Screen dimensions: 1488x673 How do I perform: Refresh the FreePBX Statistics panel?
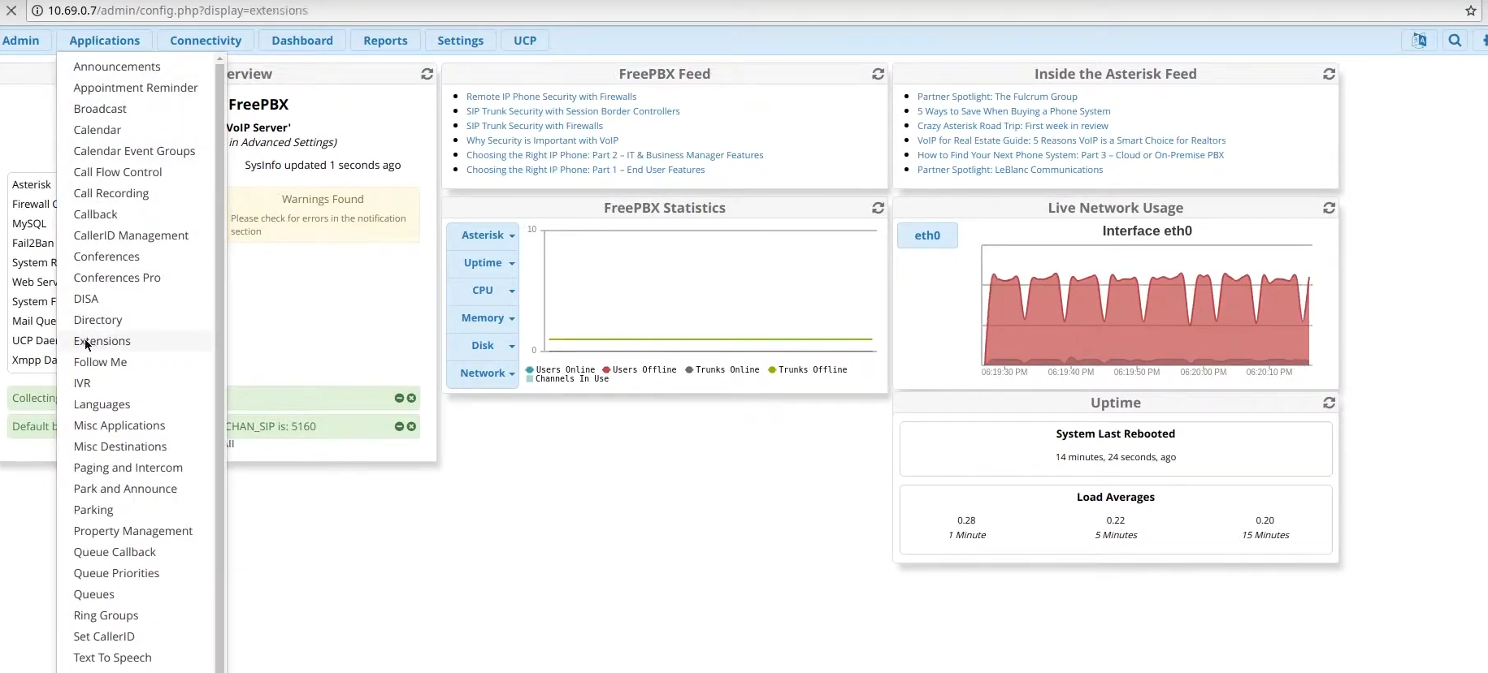click(x=878, y=208)
